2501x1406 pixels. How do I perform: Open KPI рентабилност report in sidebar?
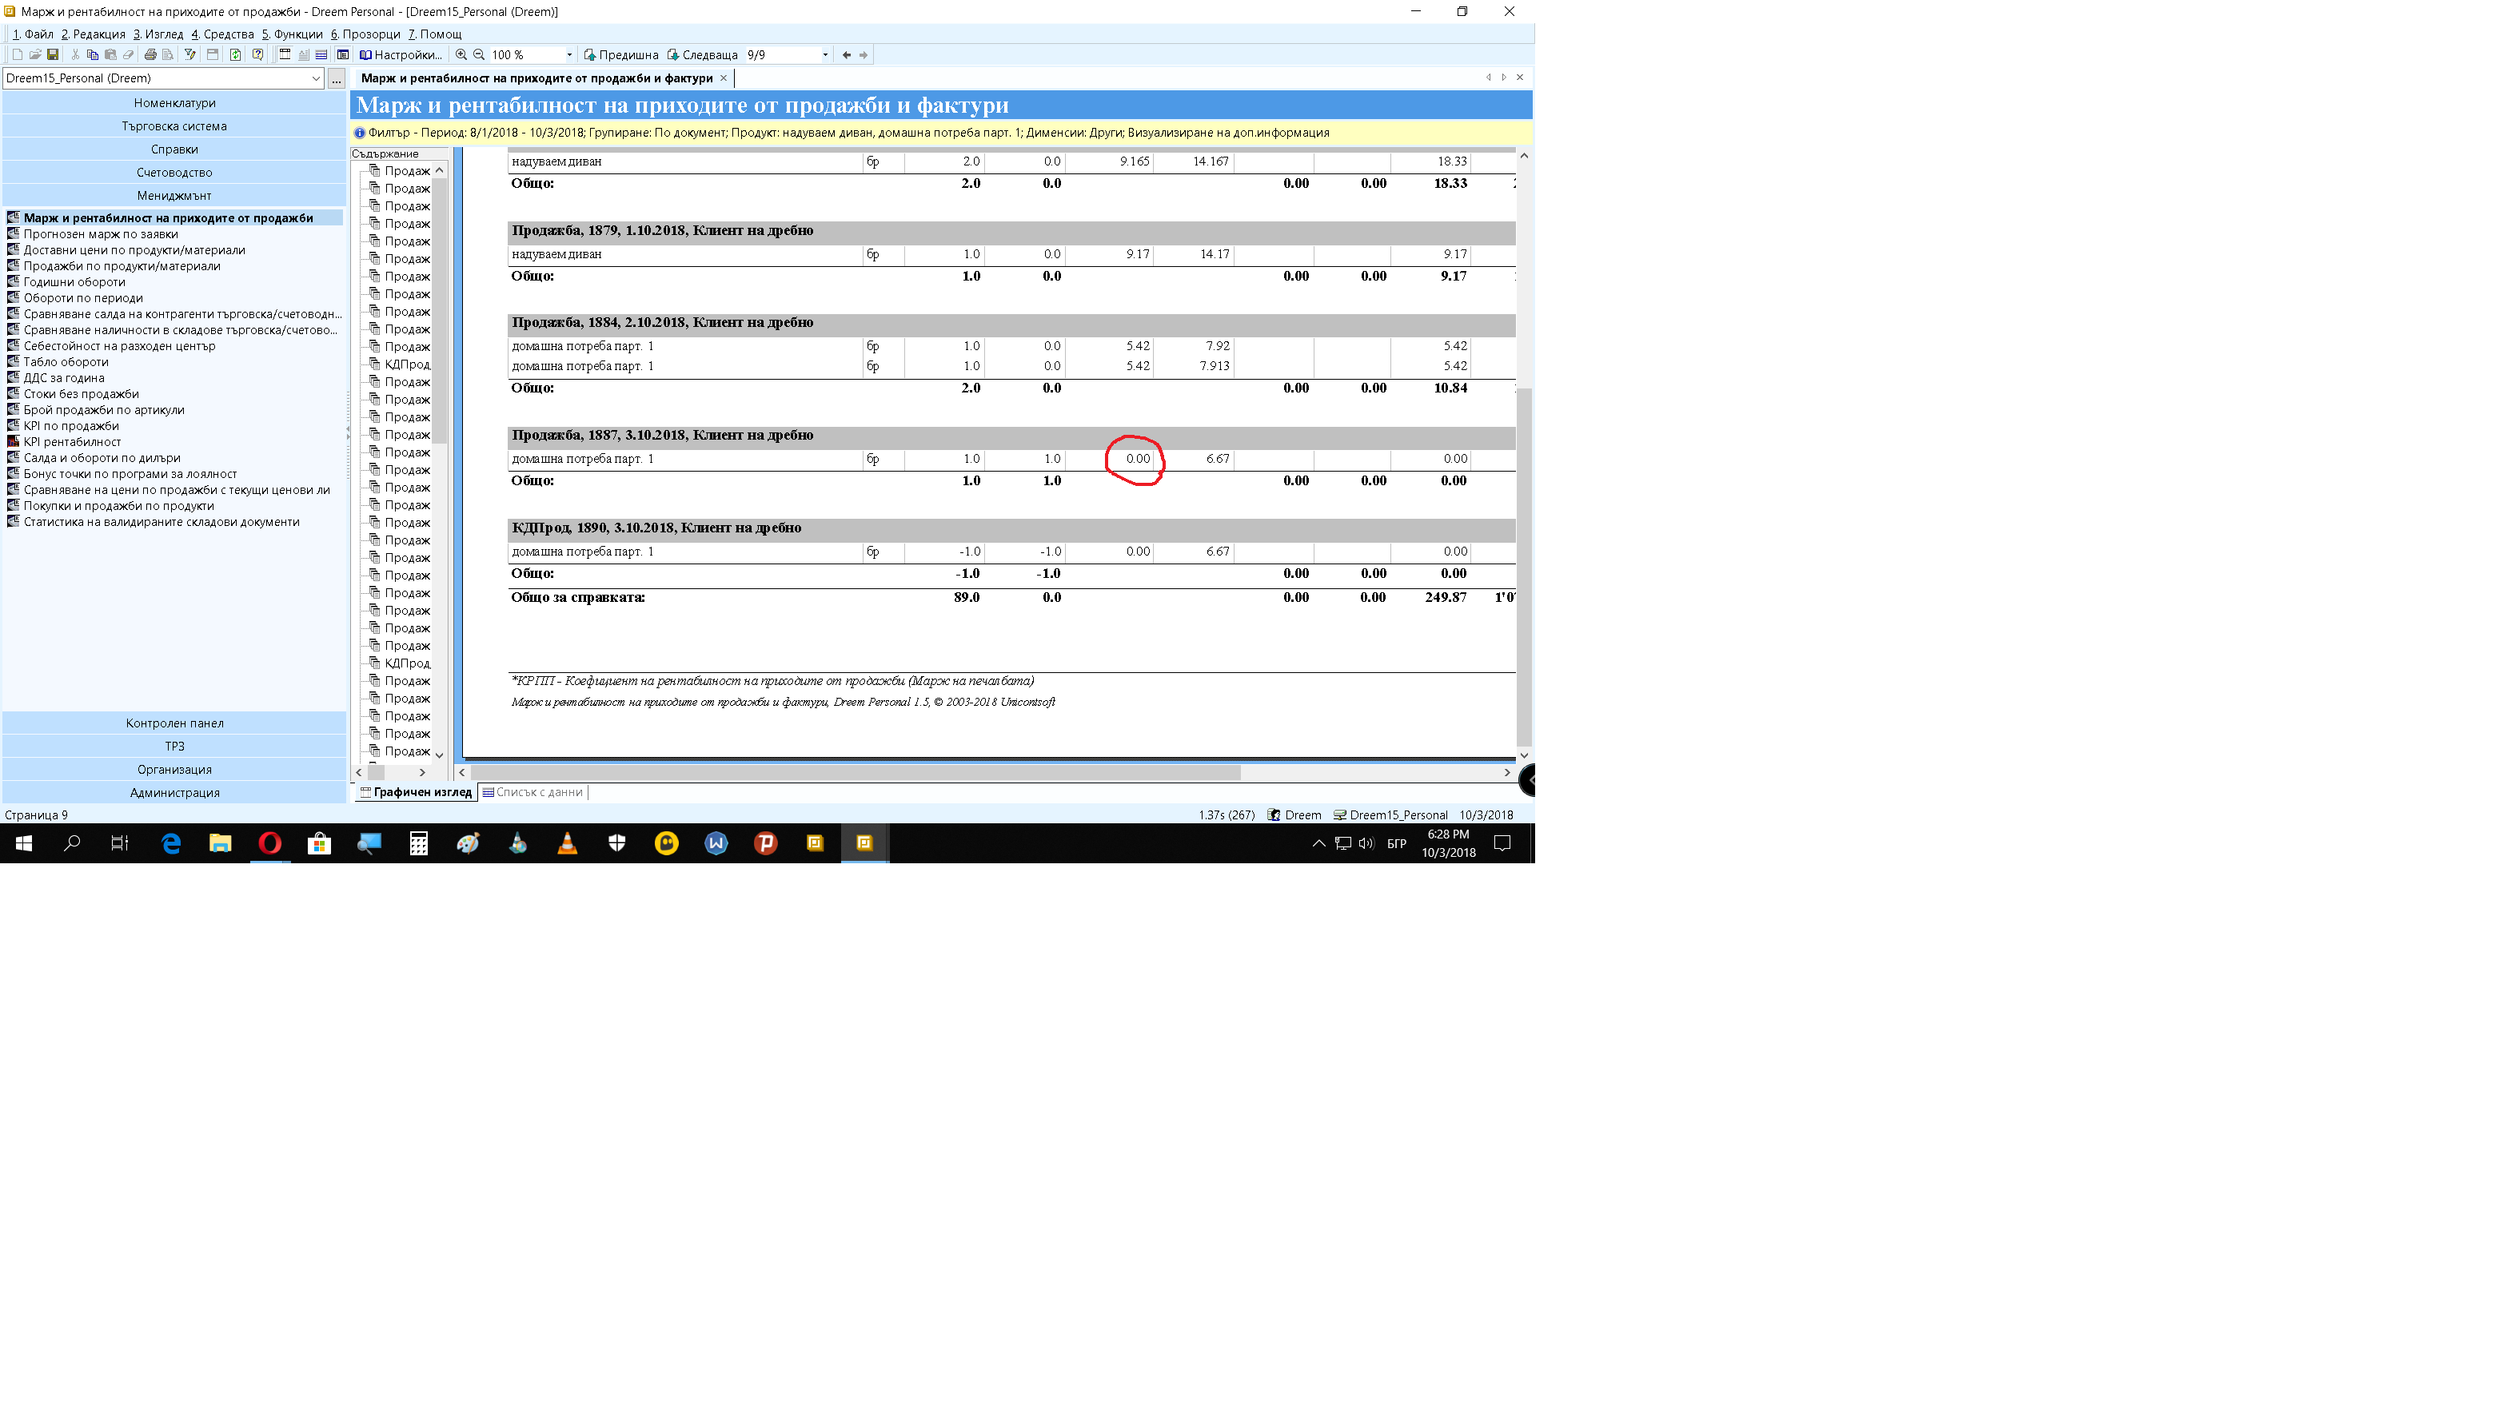point(72,441)
